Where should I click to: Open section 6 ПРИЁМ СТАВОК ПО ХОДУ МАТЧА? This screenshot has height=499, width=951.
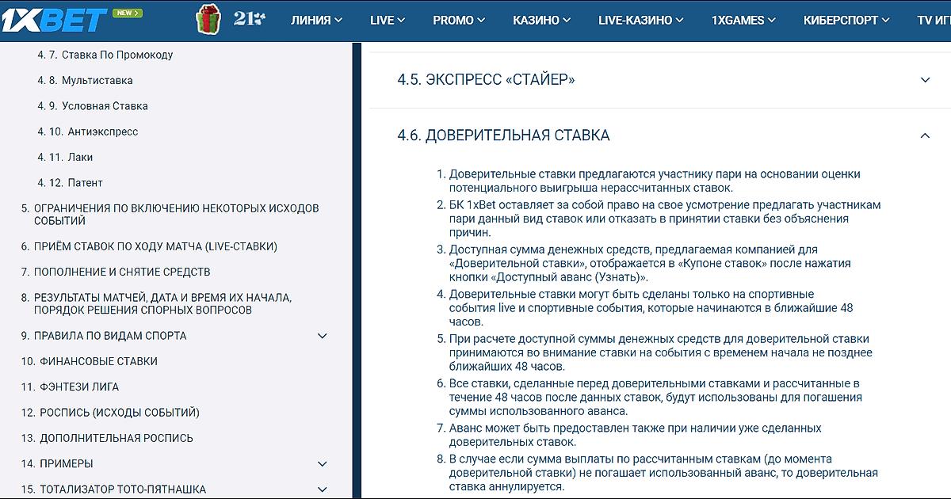click(150, 246)
